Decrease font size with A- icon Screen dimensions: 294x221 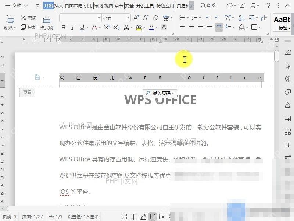146,18
